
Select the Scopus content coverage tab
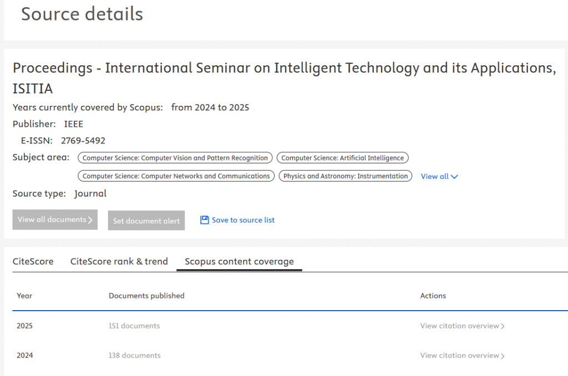click(x=239, y=261)
